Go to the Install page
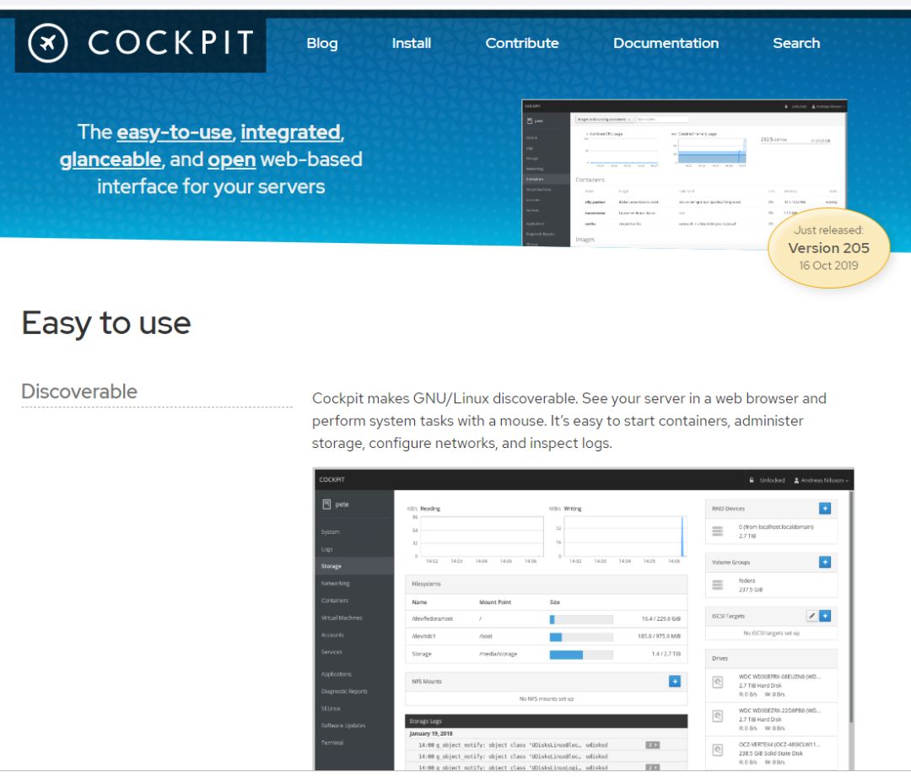 click(412, 43)
